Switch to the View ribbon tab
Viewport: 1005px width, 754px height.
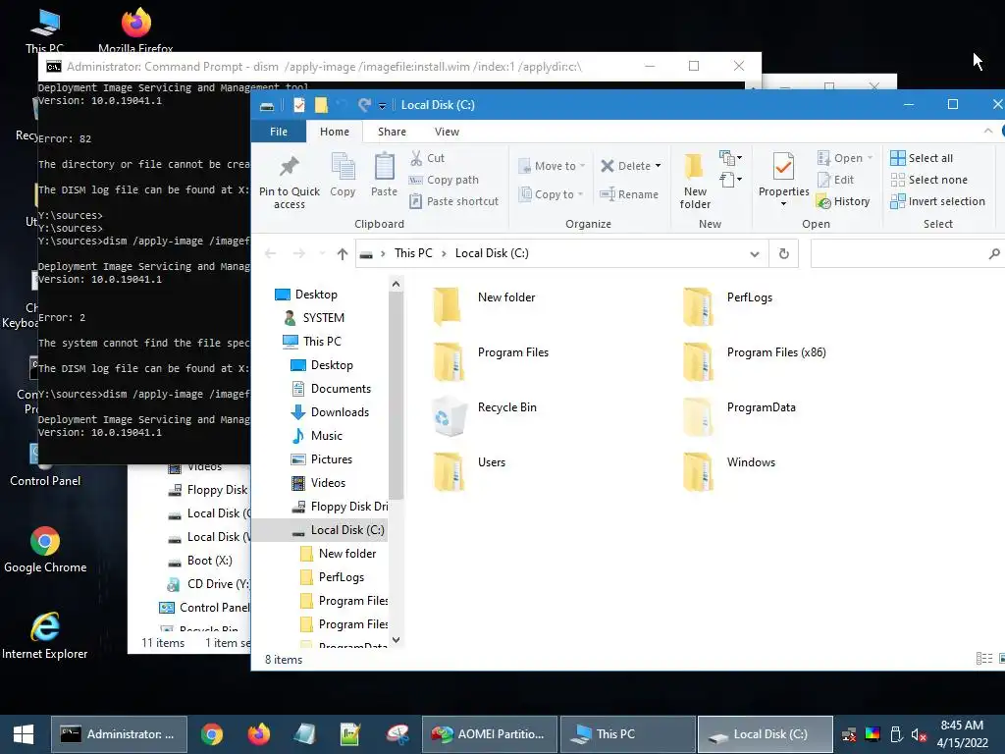[447, 132]
